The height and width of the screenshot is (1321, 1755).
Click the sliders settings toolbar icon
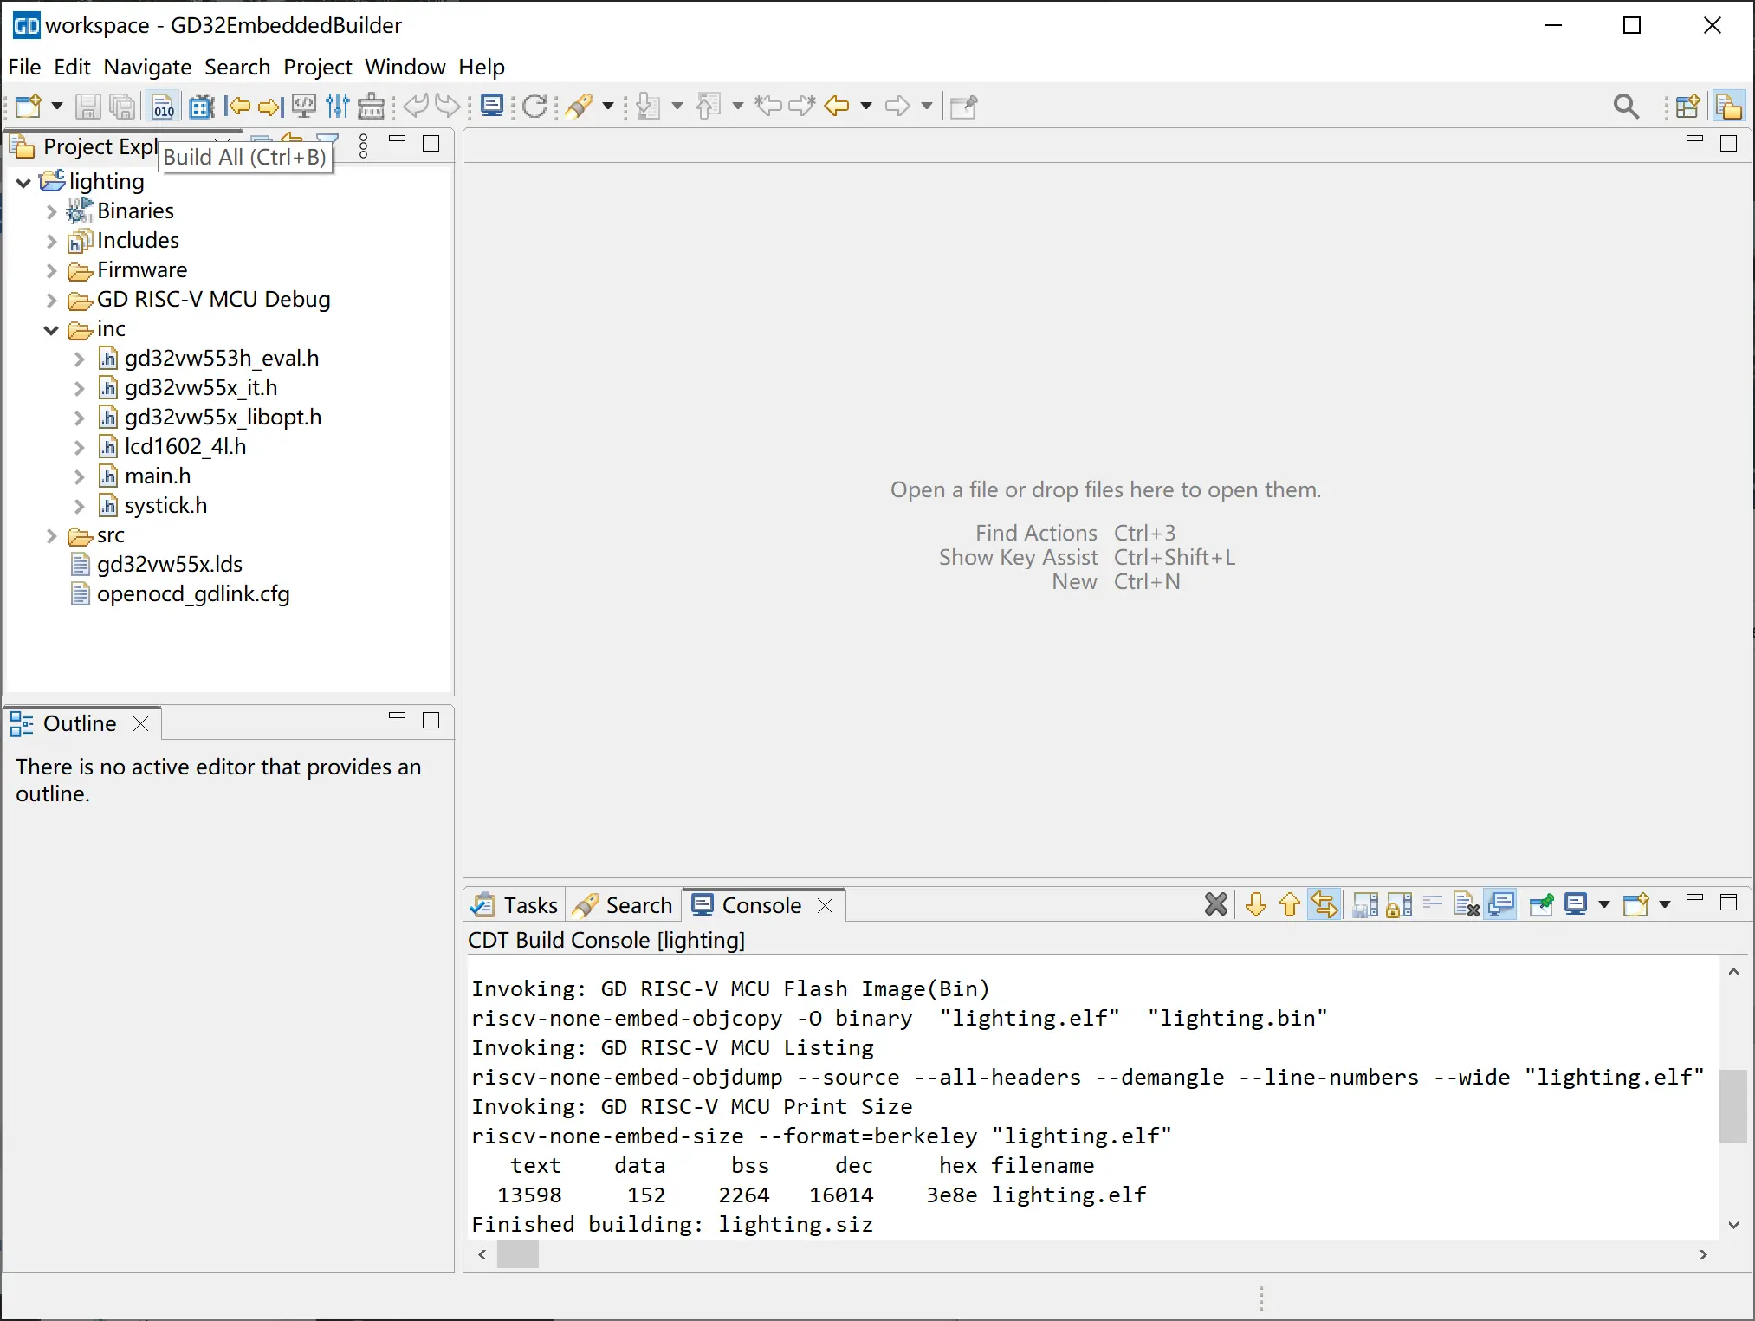(x=338, y=107)
